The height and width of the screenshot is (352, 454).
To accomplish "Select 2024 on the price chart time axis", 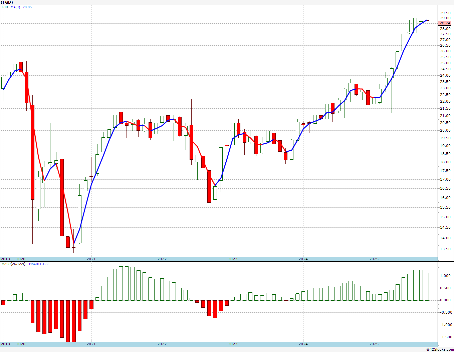I will coord(303,259).
